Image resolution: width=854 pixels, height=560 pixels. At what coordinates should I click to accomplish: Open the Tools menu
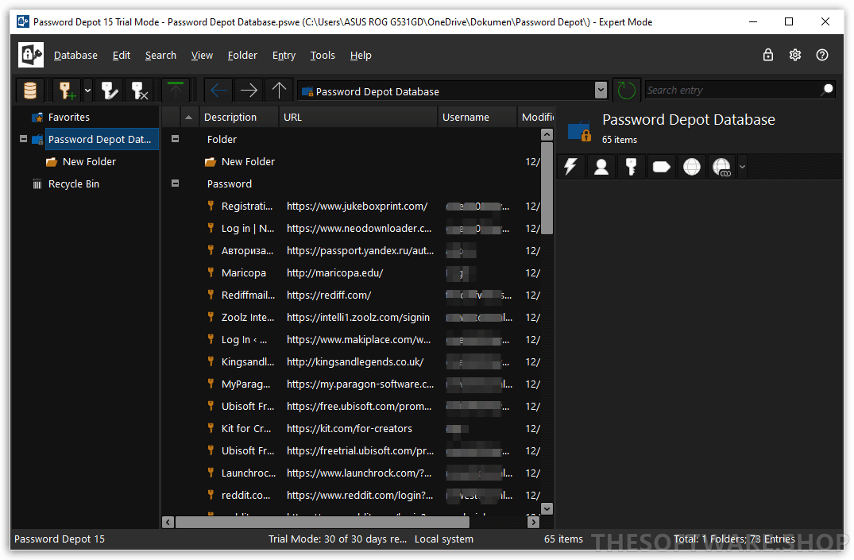click(323, 55)
